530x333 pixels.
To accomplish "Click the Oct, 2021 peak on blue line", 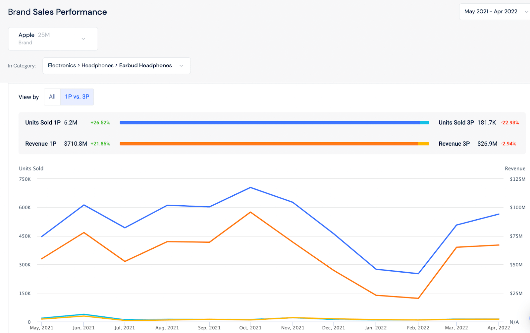I will point(250,188).
